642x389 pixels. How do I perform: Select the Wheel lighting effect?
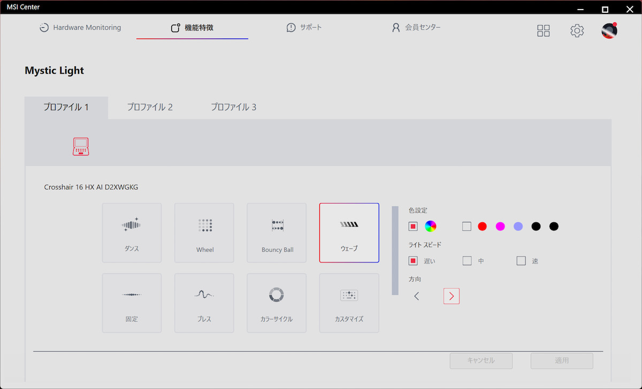(x=204, y=232)
